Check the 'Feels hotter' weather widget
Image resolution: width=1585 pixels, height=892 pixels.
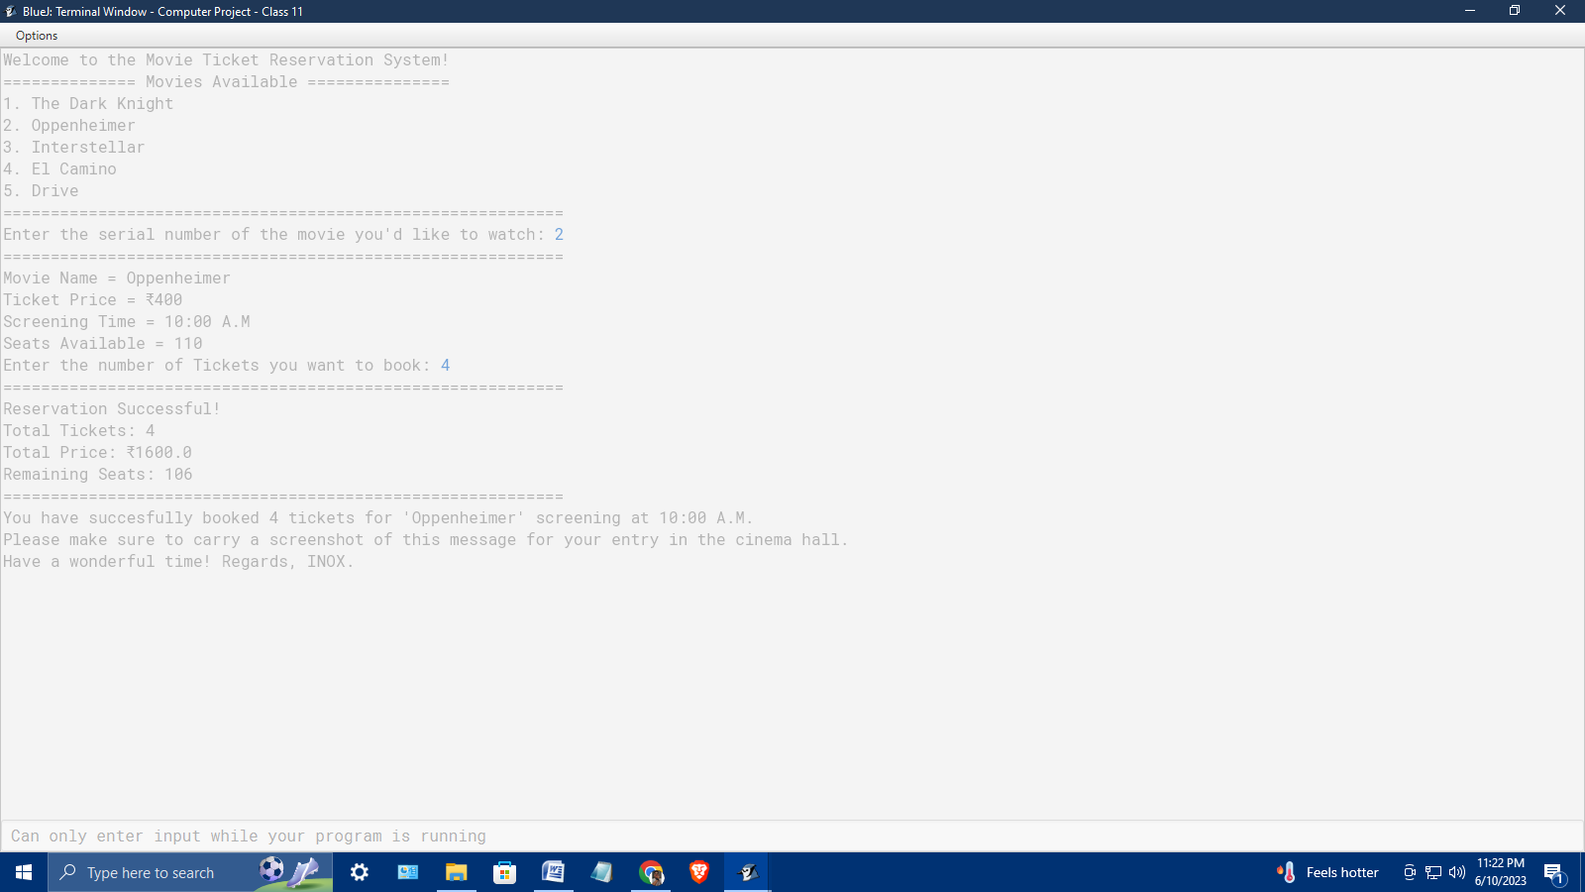1327,872
